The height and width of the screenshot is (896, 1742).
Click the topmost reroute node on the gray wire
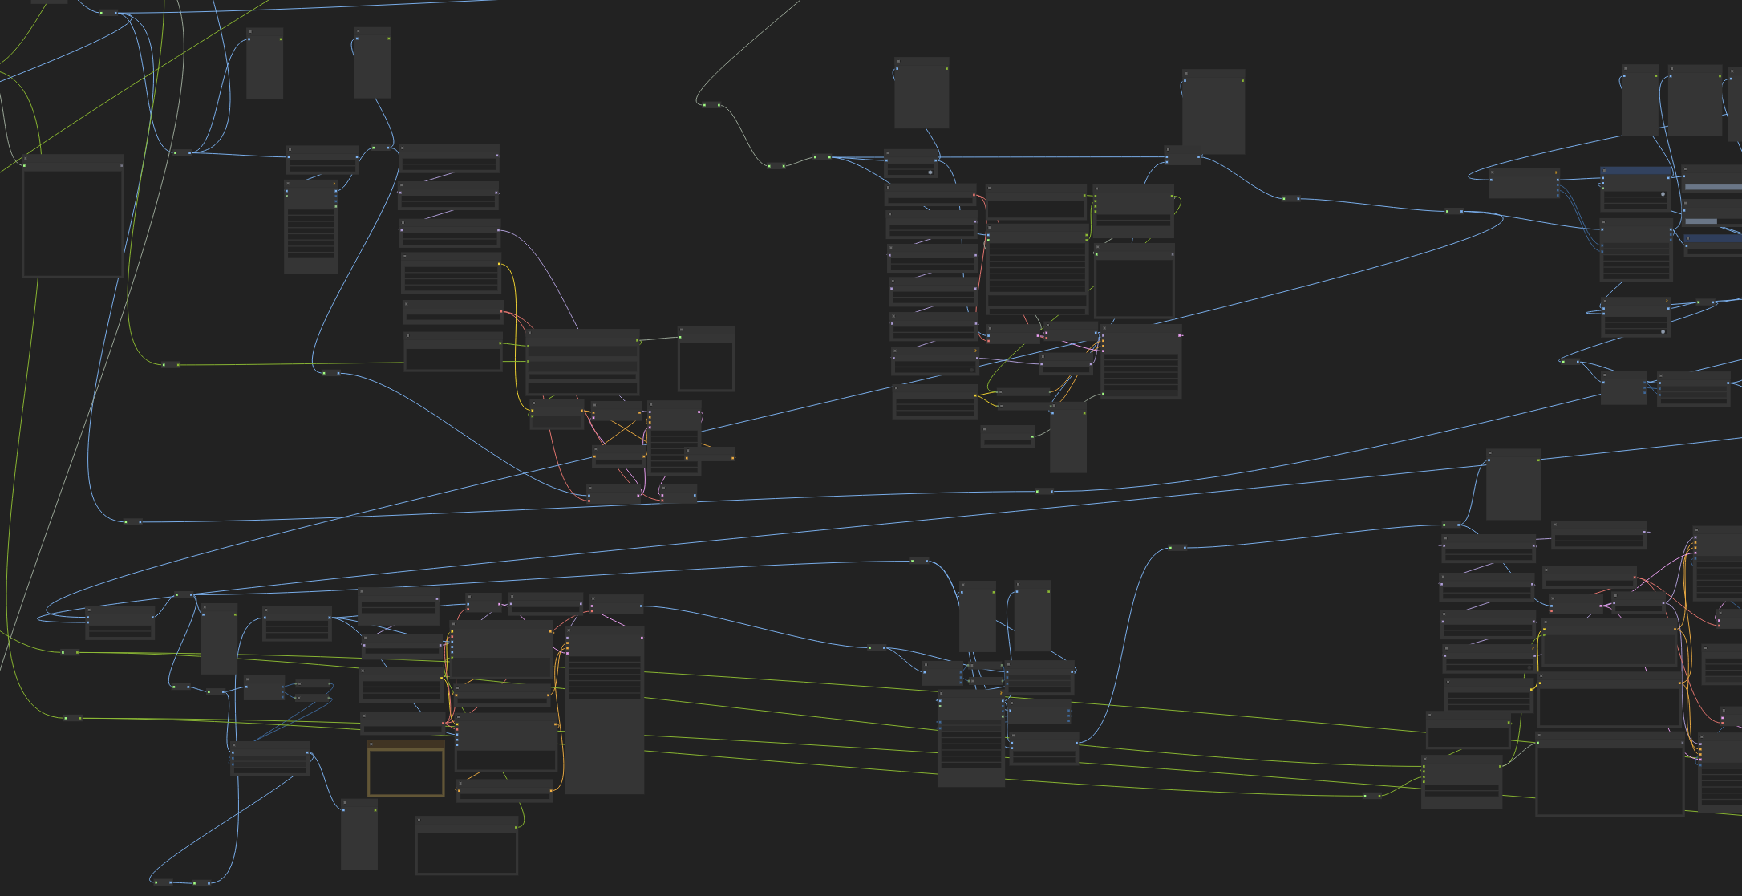[712, 105]
